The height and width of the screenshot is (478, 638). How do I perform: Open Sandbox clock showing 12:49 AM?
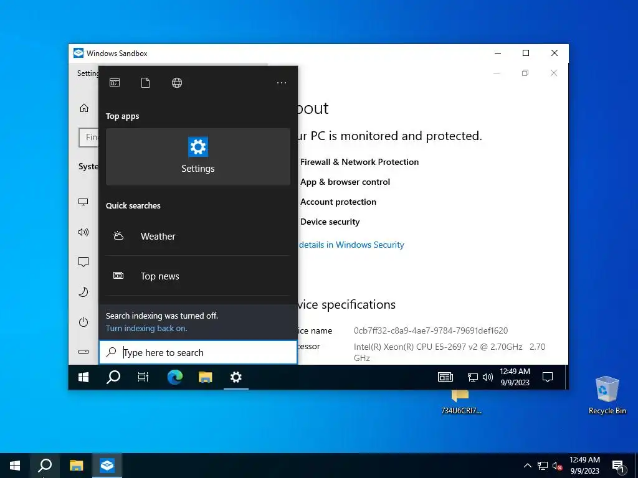coord(515,377)
